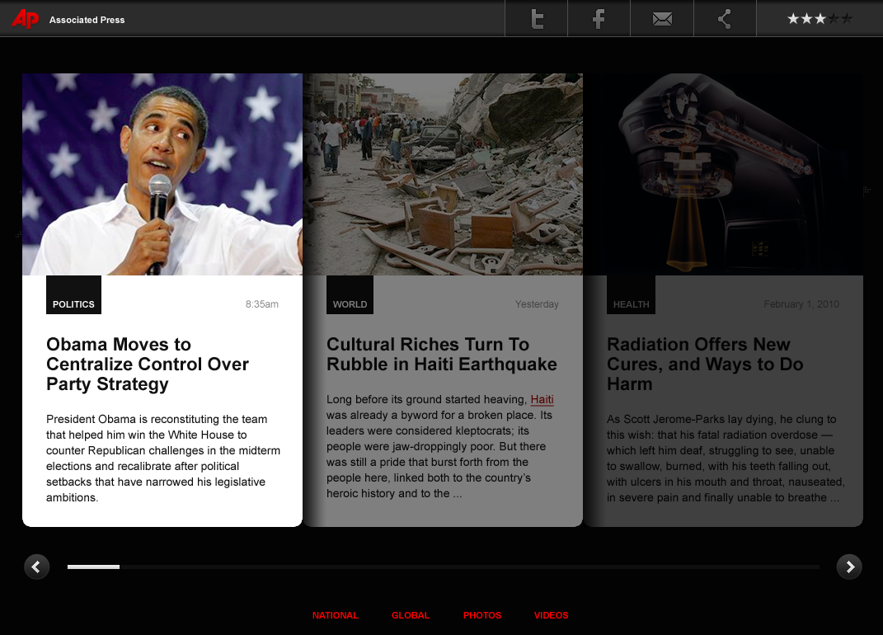This screenshot has width=883, height=635.
Task: Open the Radiation Offers New Cures headline
Action: pos(705,365)
